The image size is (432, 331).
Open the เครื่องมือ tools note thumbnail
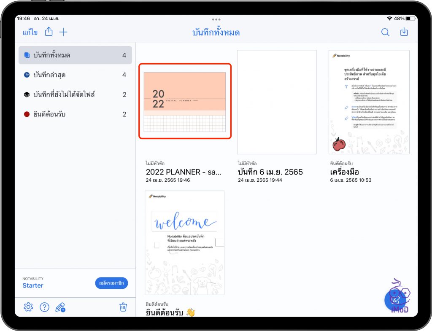click(369, 102)
